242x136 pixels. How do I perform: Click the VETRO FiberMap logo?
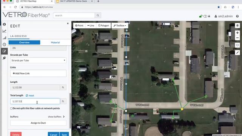pyautogui.click(x=26, y=15)
